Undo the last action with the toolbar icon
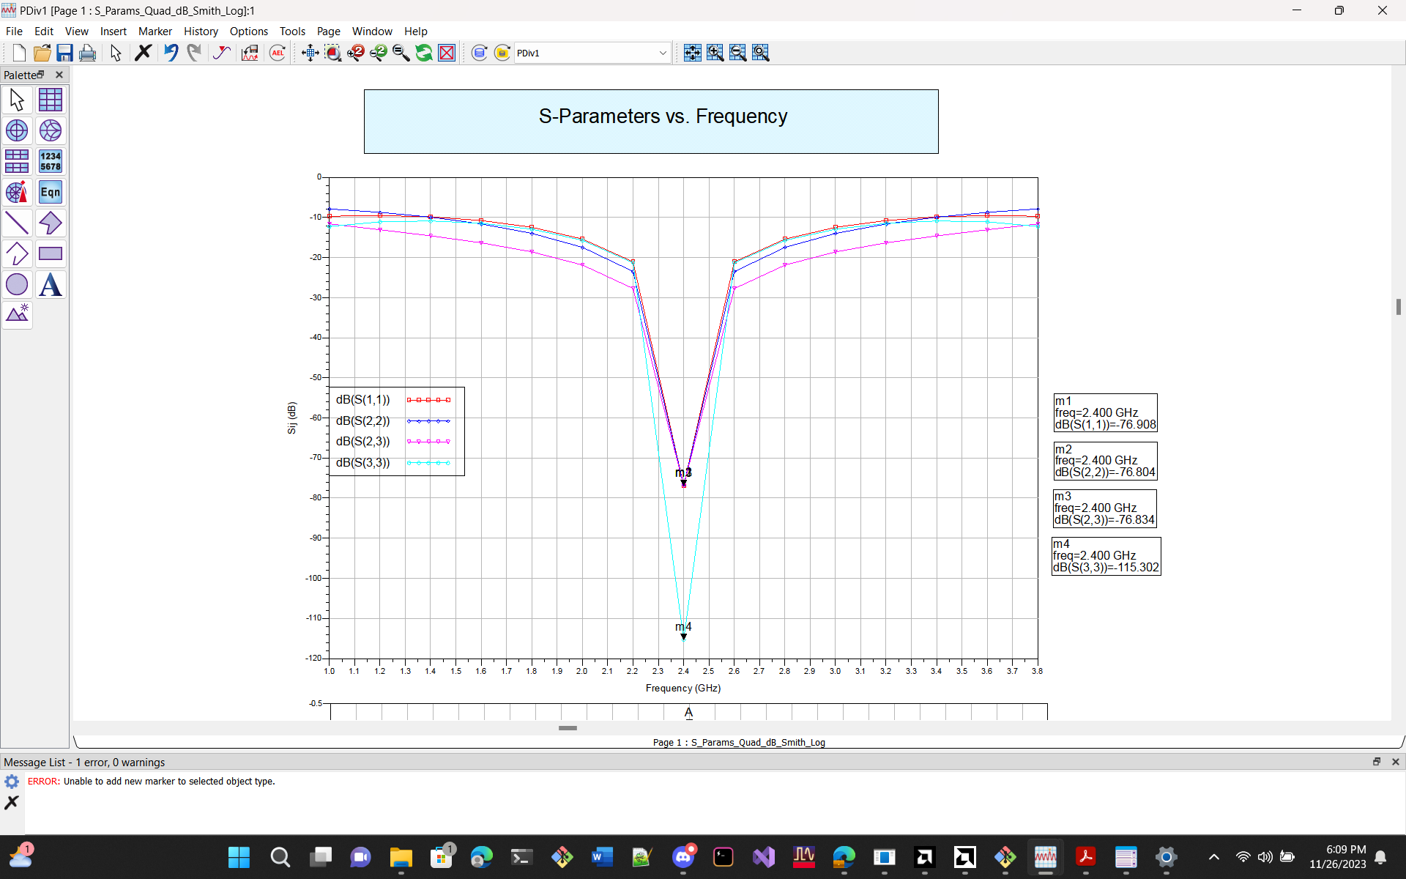This screenshot has height=879, width=1406. pyautogui.click(x=171, y=52)
